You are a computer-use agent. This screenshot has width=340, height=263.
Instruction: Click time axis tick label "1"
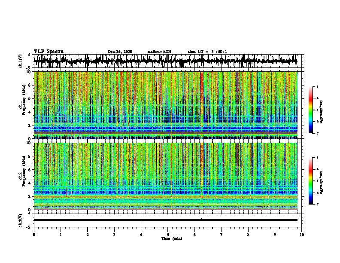point(61,235)
